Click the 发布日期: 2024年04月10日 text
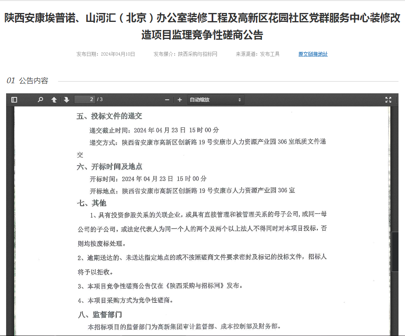The width and height of the screenshot is (405, 336). tap(106, 54)
